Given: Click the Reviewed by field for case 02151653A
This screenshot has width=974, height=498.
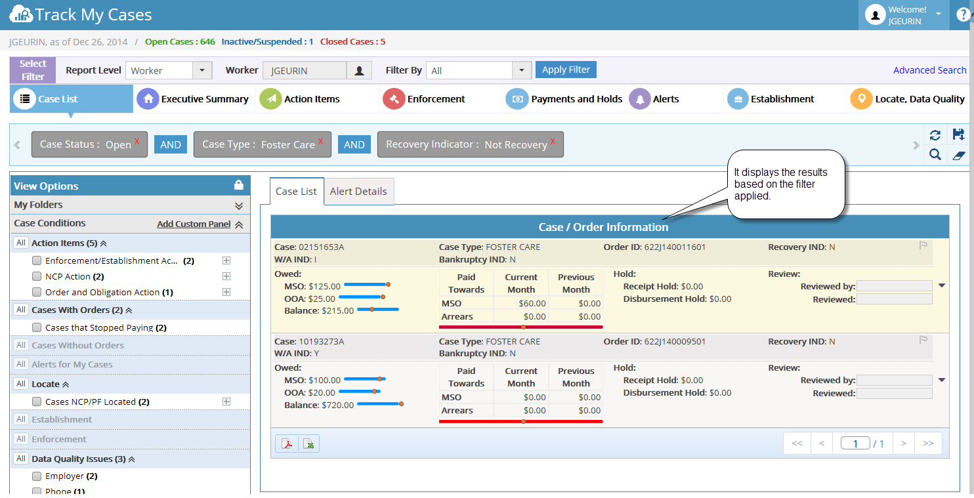Looking at the screenshot, I should (894, 286).
